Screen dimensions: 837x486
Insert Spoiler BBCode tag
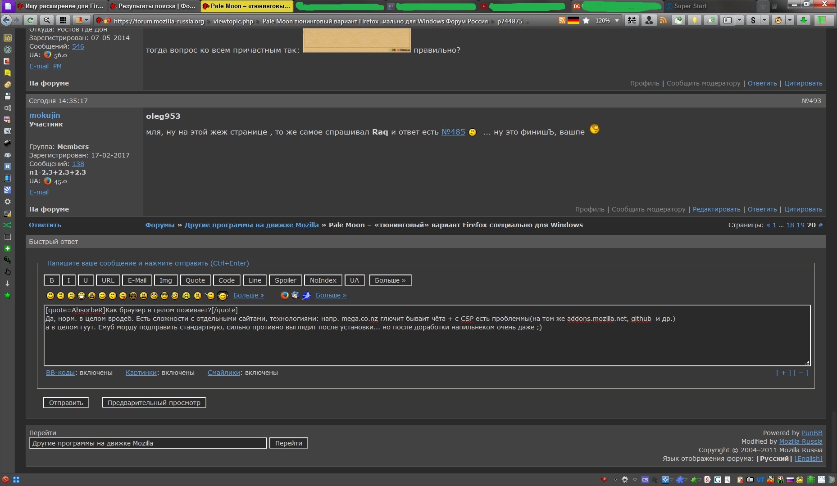click(286, 280)
